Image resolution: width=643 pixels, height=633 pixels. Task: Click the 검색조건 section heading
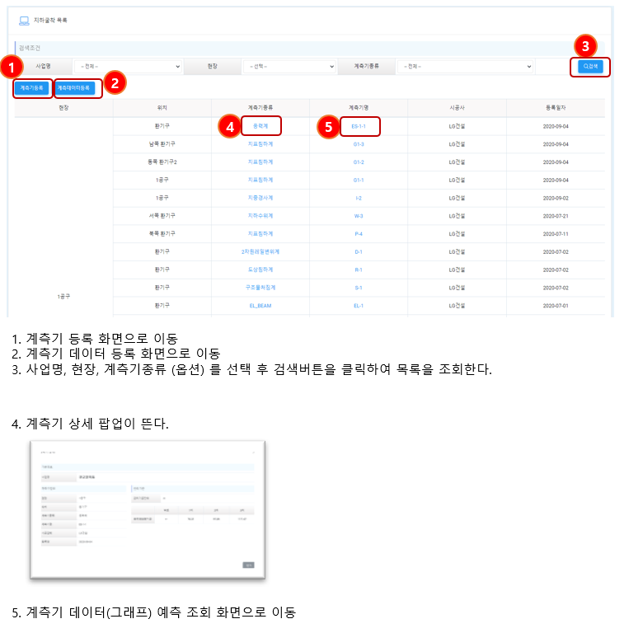click(30, 48)
